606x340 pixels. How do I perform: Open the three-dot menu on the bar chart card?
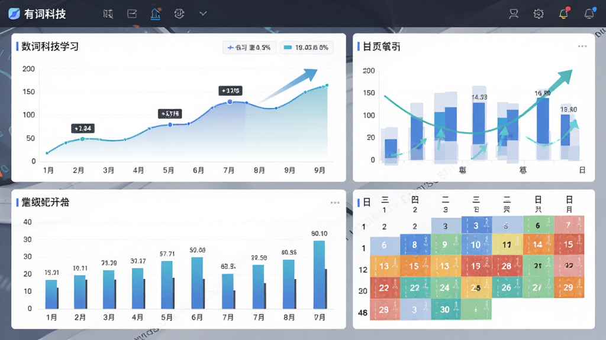point(335,202)
